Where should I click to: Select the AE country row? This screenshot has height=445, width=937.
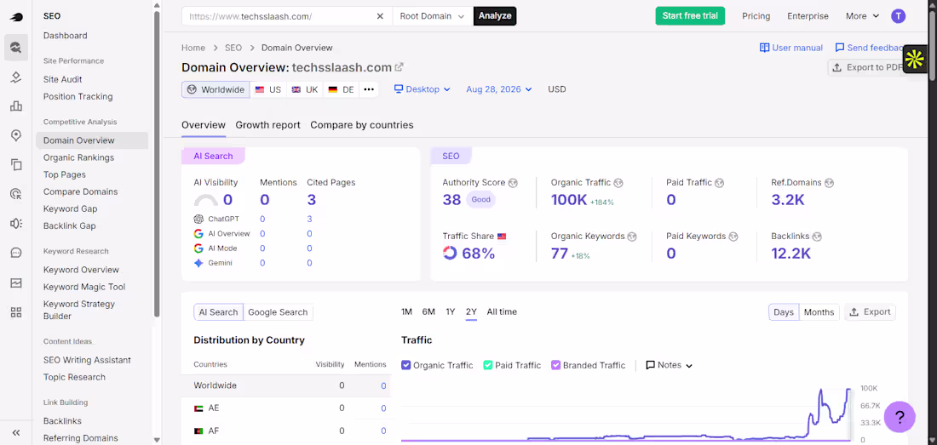tap(286, 408)
